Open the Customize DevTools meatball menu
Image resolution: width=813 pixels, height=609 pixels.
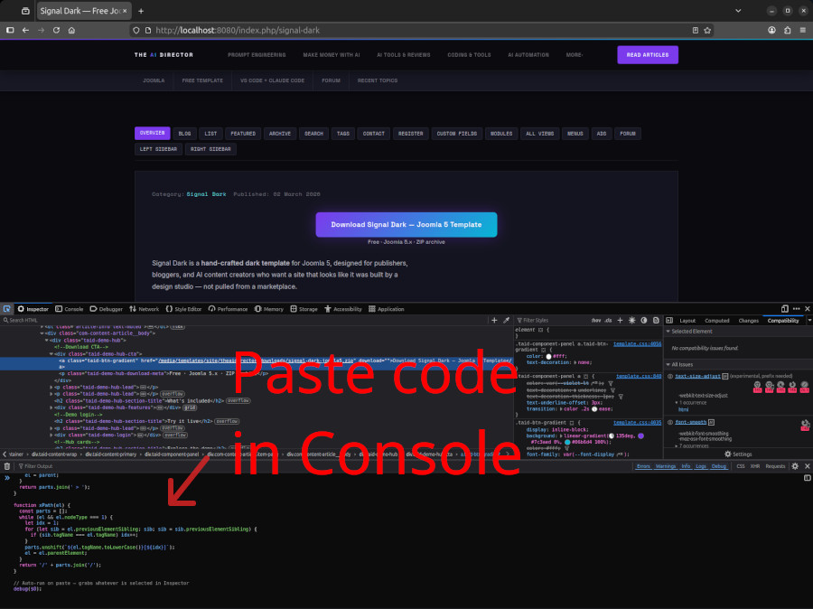797,308
